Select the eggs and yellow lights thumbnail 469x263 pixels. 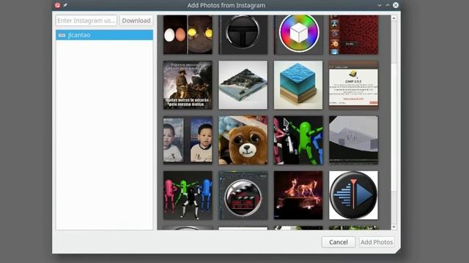coord(188,34)
